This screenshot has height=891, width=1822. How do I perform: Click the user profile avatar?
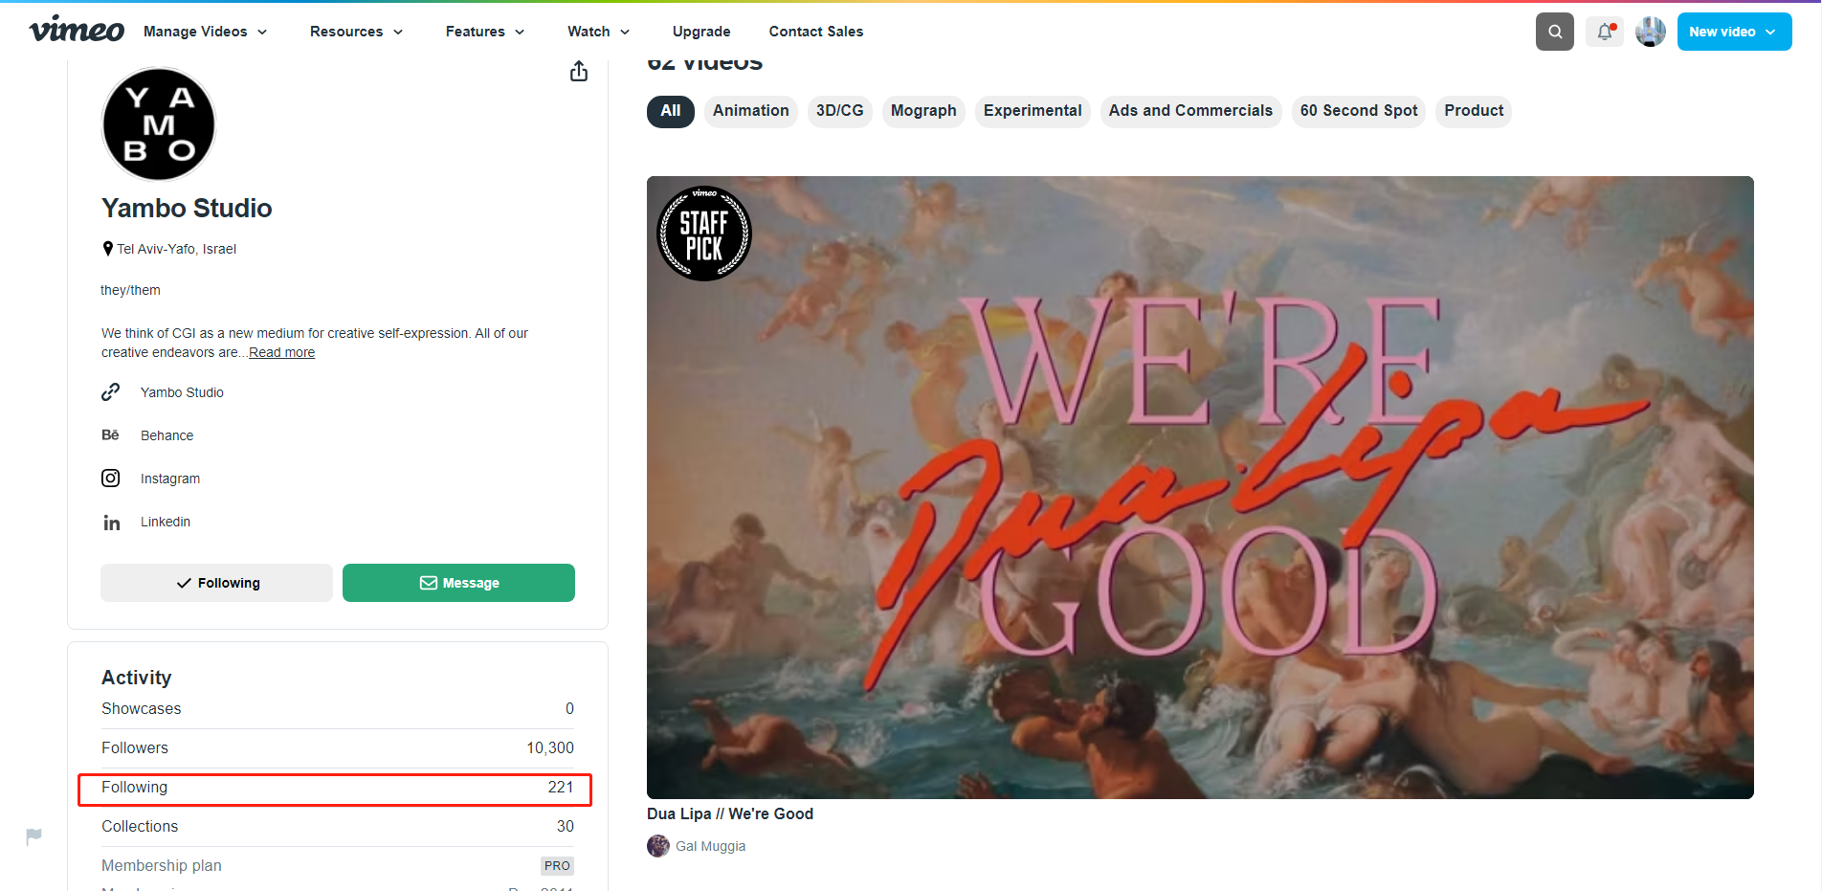pos(1651,32)
